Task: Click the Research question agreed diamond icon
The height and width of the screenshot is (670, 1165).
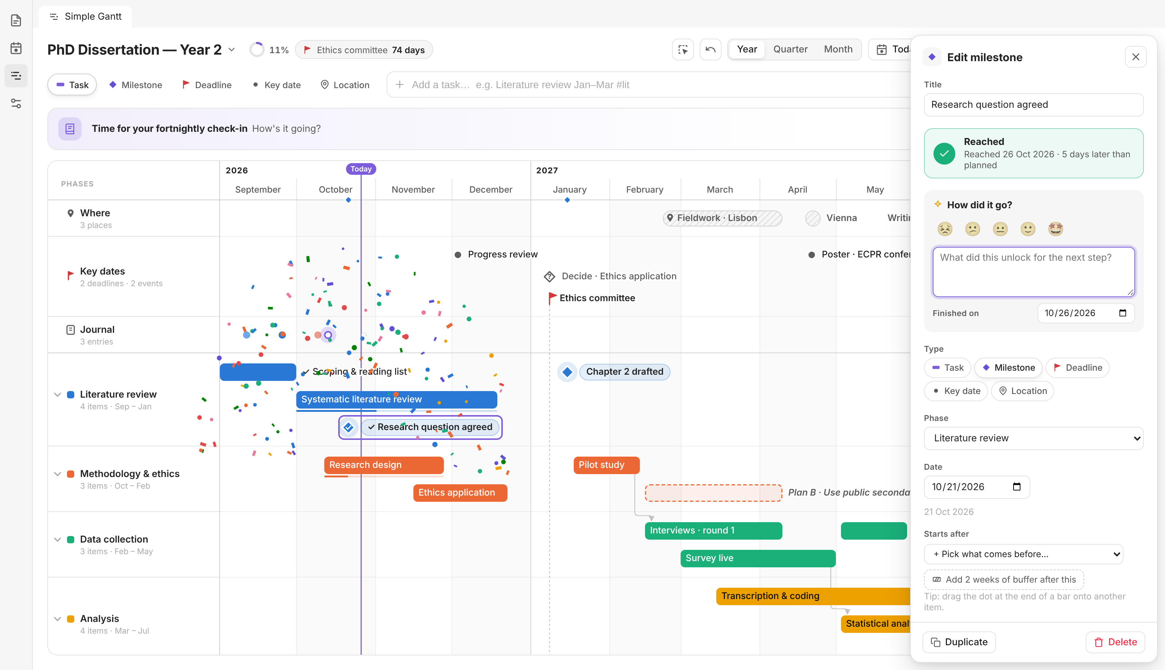Action: click(x=348, y=427)
